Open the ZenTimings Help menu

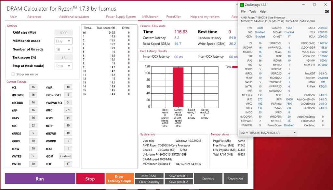tap(262, 12)
